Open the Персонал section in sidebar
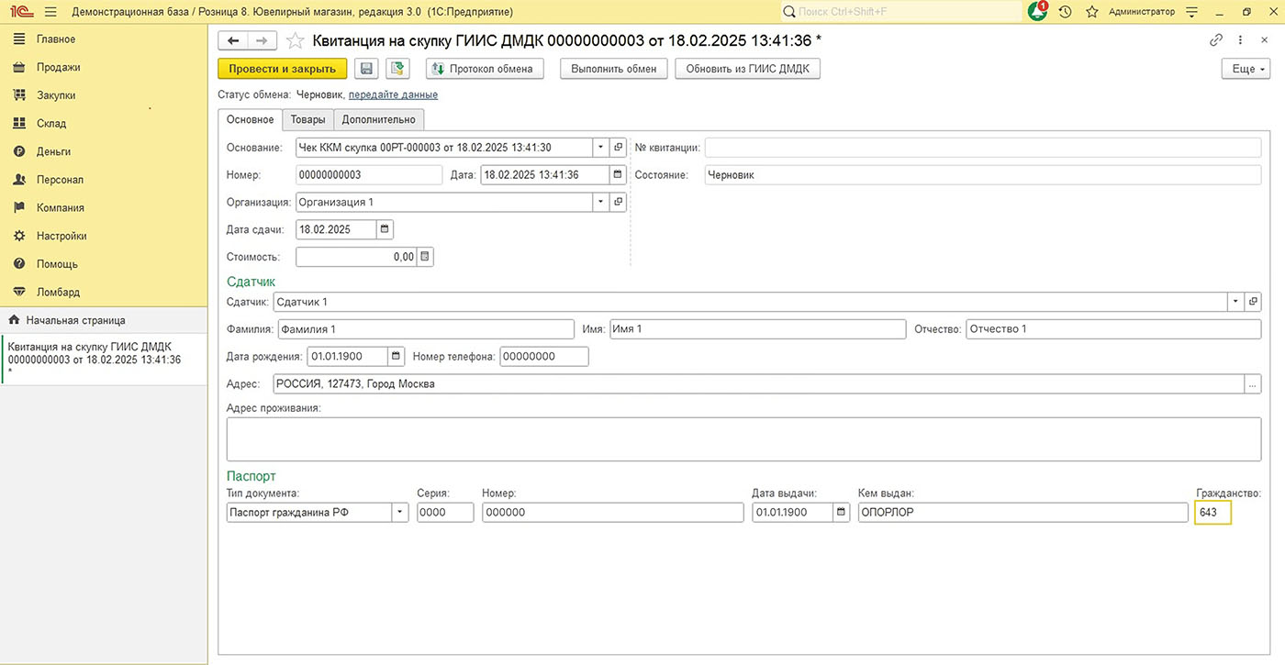 (104, 180)
